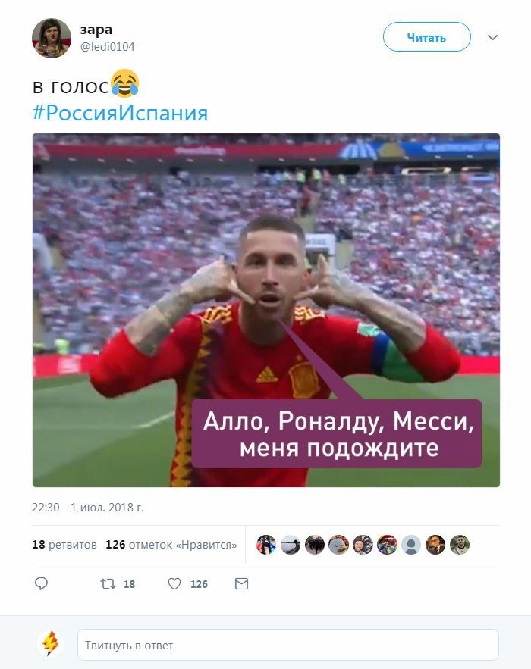
Task: Open the third liker's avatar
Action: coord(314,545)
